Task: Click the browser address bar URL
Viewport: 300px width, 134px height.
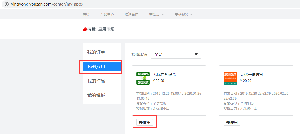Action: point(47,4)
